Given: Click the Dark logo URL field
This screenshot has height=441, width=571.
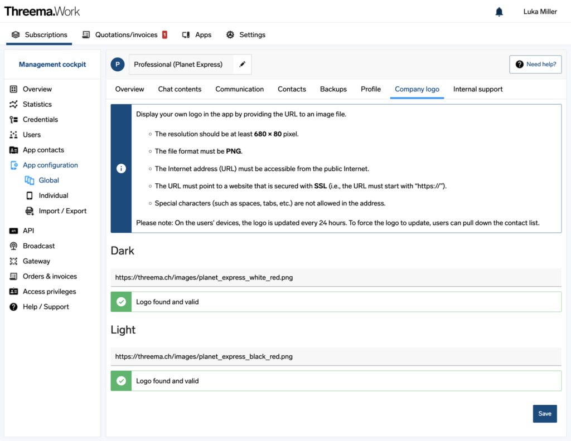Looking at the screenshot, I should click(336, 277).
